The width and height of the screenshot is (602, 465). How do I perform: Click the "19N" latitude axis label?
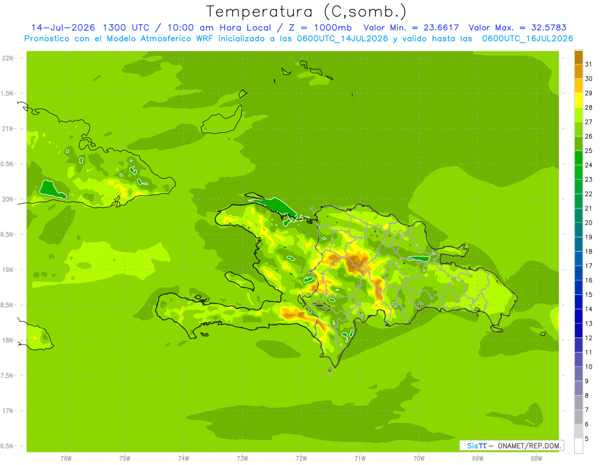click(x=9, y=270)
